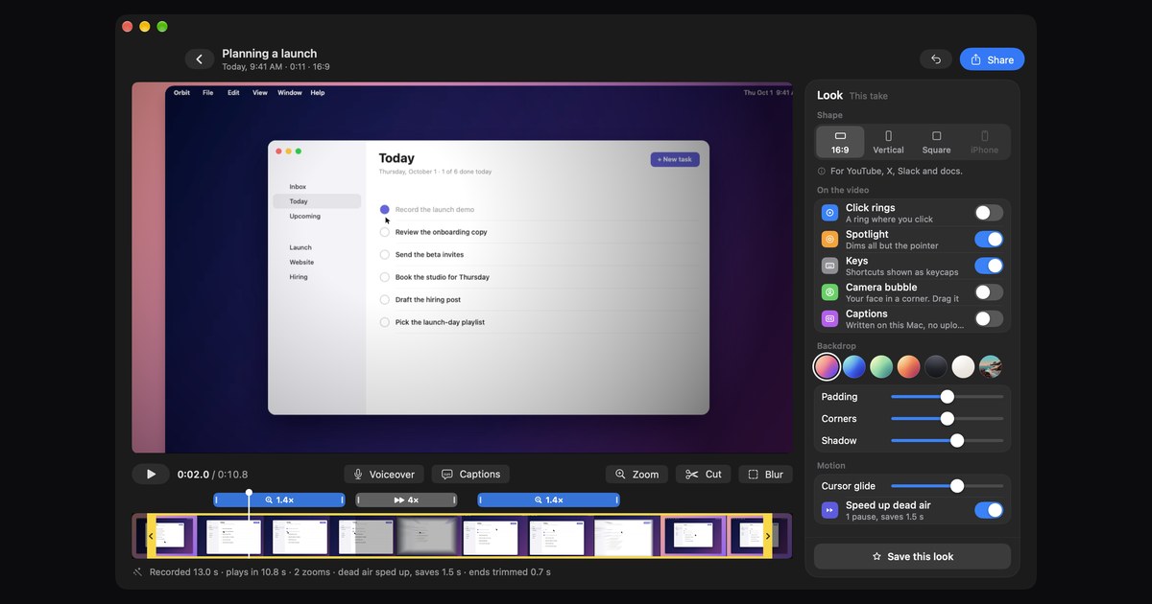Screen dimensions: 1152x604
Task: Open the Edit menu in preview
Action: point(233,93)
